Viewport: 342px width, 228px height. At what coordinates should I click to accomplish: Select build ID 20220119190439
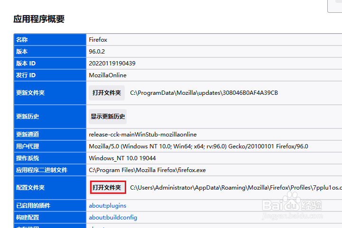112,63
